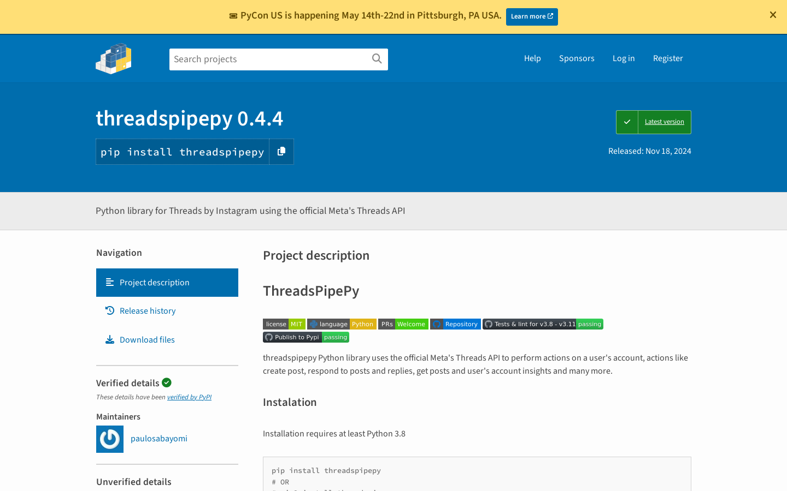Viewport: 787px width, 491px height.
Task: Click the license MIT badge
Action: pyautogui.click(x=284, y=324)
